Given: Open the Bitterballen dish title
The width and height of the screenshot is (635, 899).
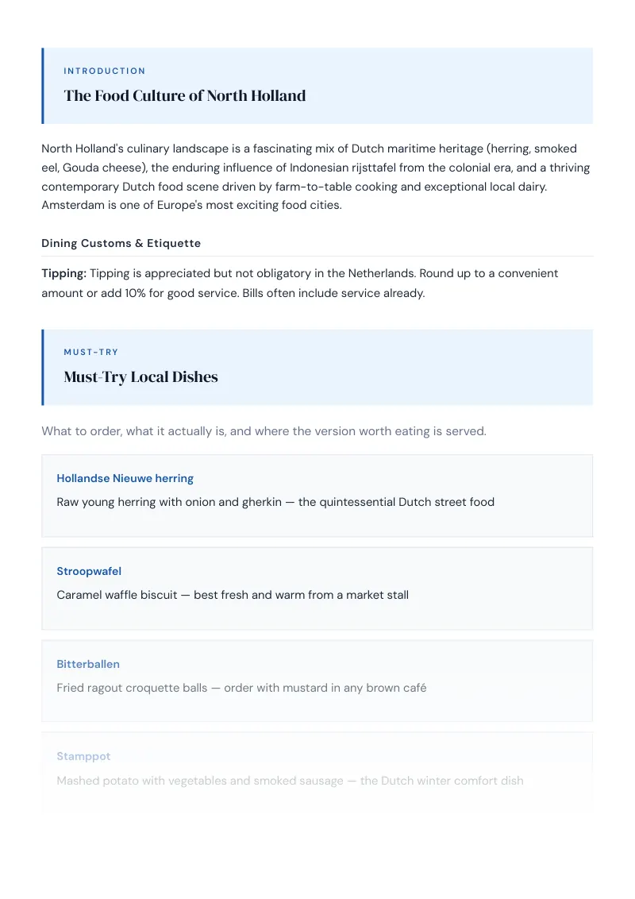Looking at the screenshot, I should point(88,664).
